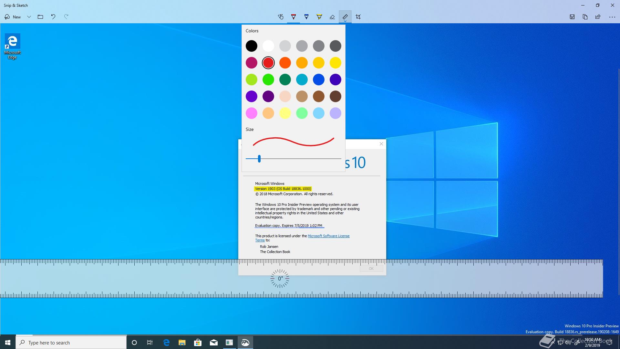
Task: Click the Microsoft Edge desktop icon
Action: pos(12,47)
